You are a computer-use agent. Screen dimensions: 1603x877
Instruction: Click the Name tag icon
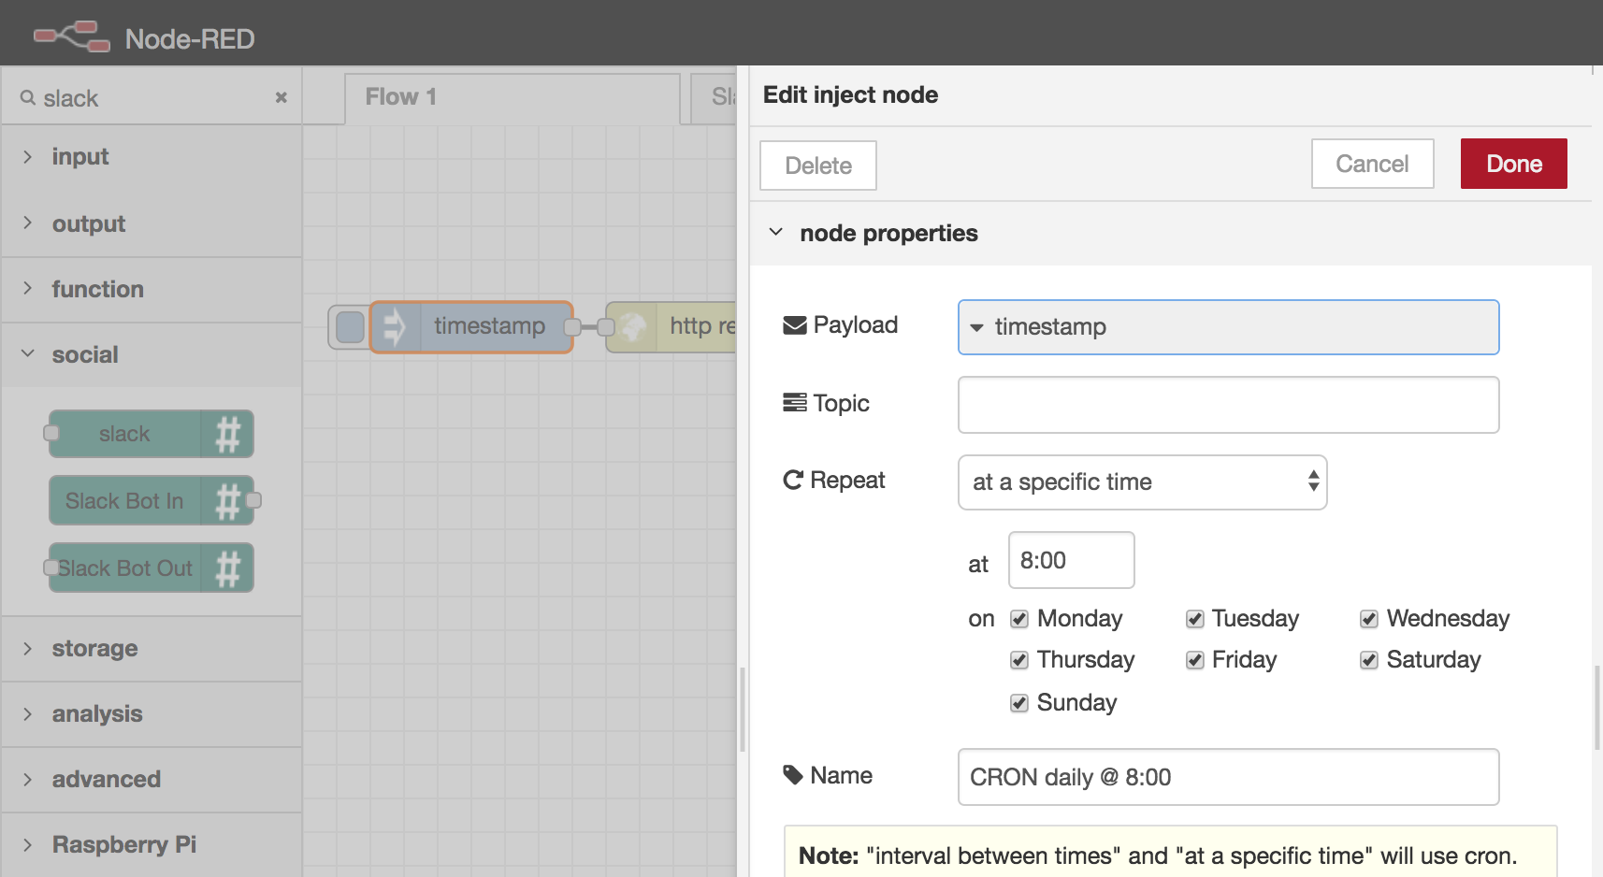[793, 775]
